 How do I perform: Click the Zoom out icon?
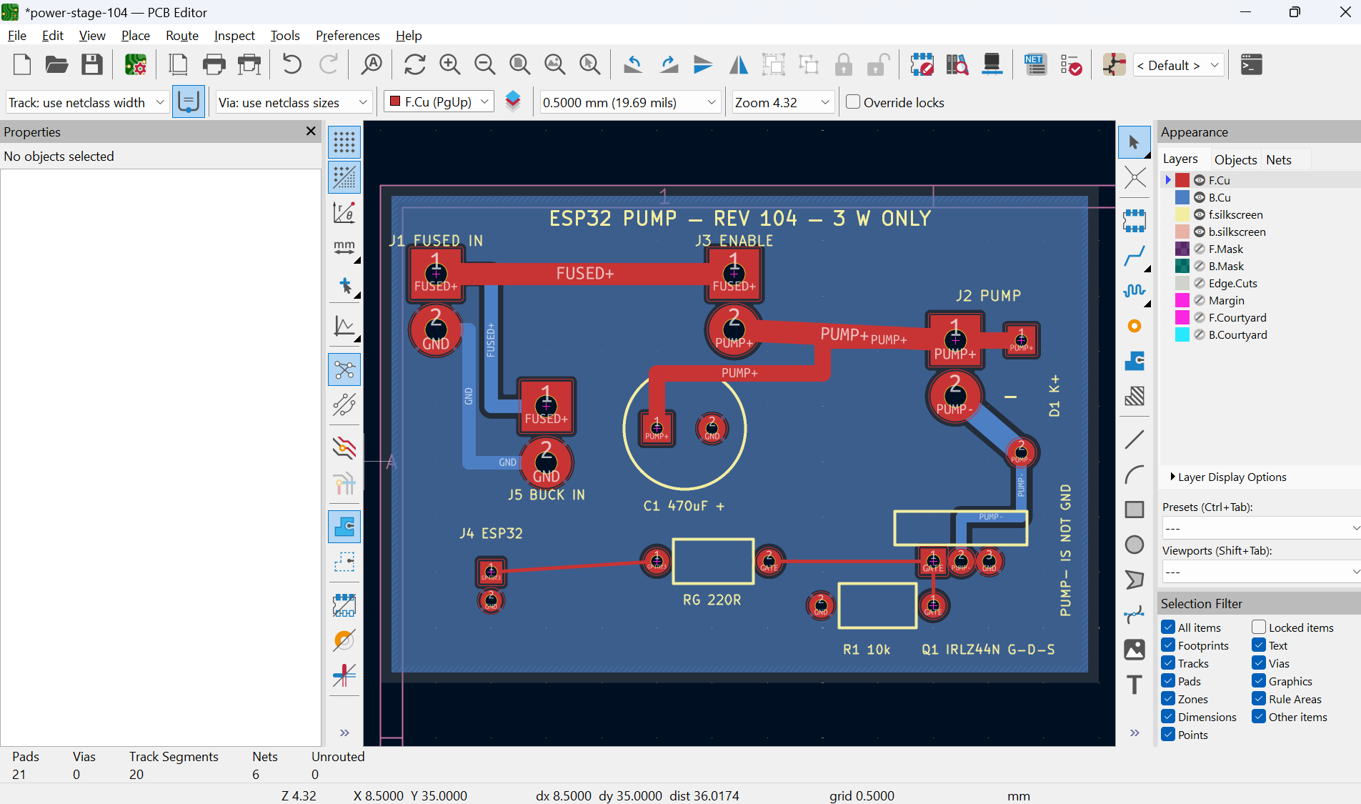coord(484,65)
